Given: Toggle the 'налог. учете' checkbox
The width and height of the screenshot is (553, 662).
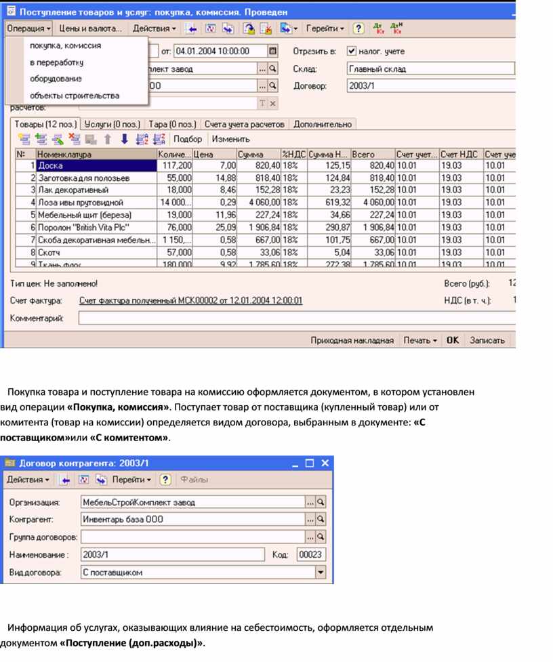Looking at the screenshot, I should point(351,51).
